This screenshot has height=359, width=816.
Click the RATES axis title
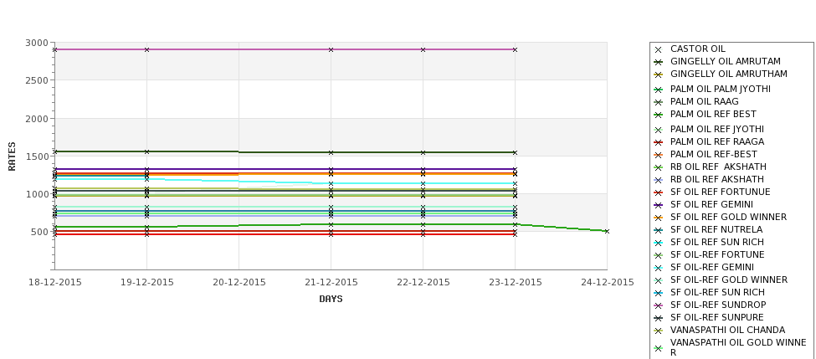click(x=12, y=156)
